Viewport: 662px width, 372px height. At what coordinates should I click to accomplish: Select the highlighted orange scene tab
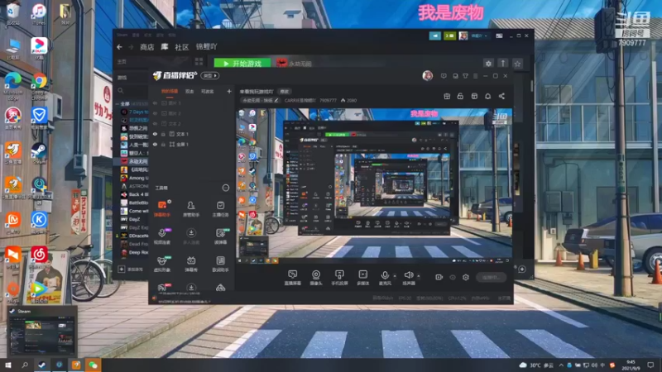click(170, 92)
